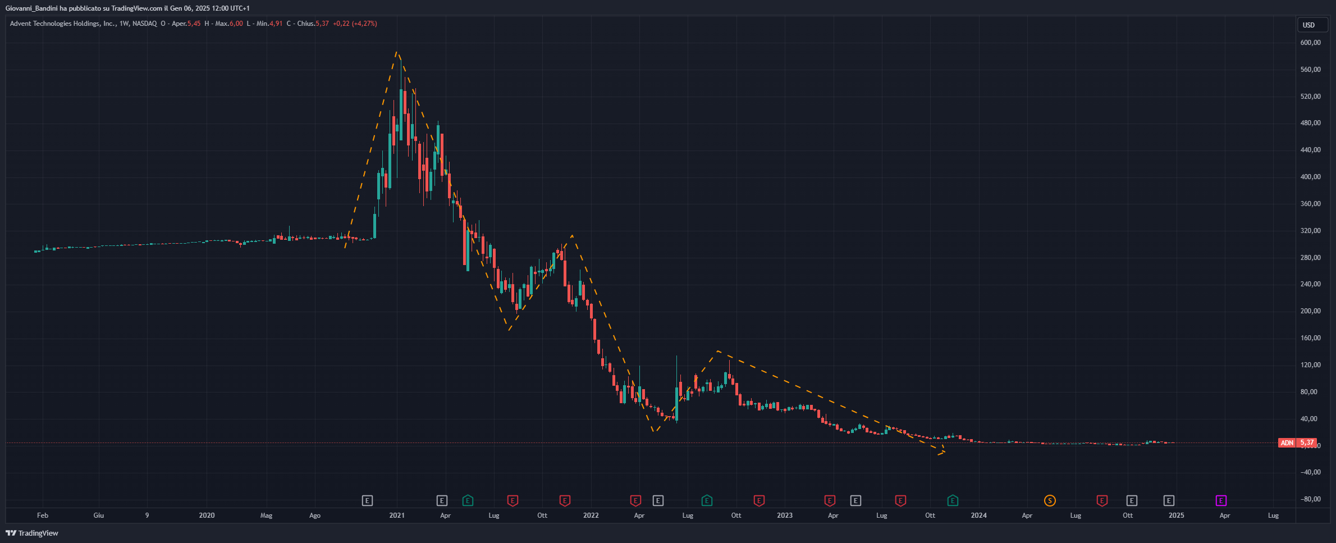1336x543 pixels.
Task: Click the open value Aper.5,45
Action: pyautogui.click(x=186, y=24)
